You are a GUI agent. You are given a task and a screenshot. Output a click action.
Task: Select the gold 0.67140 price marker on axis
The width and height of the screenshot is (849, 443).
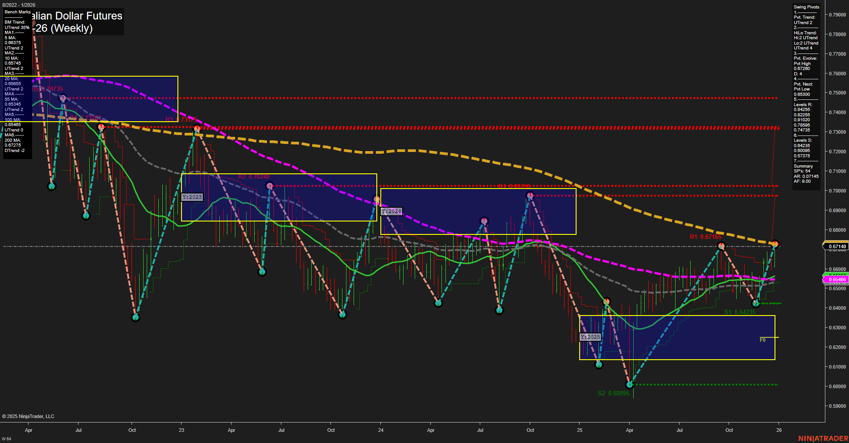837,246
